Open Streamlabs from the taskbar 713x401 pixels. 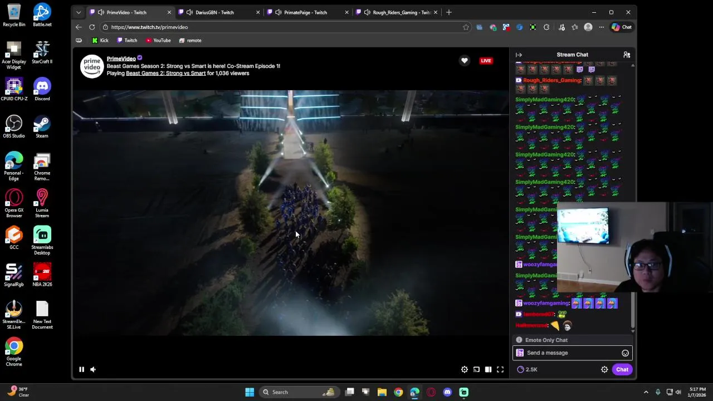pos(463,392)
